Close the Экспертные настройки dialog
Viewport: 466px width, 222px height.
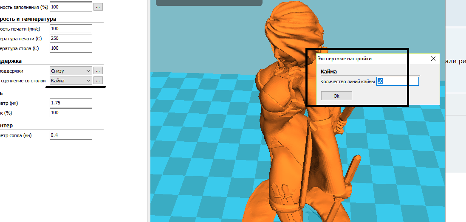[x=433, y=59]
